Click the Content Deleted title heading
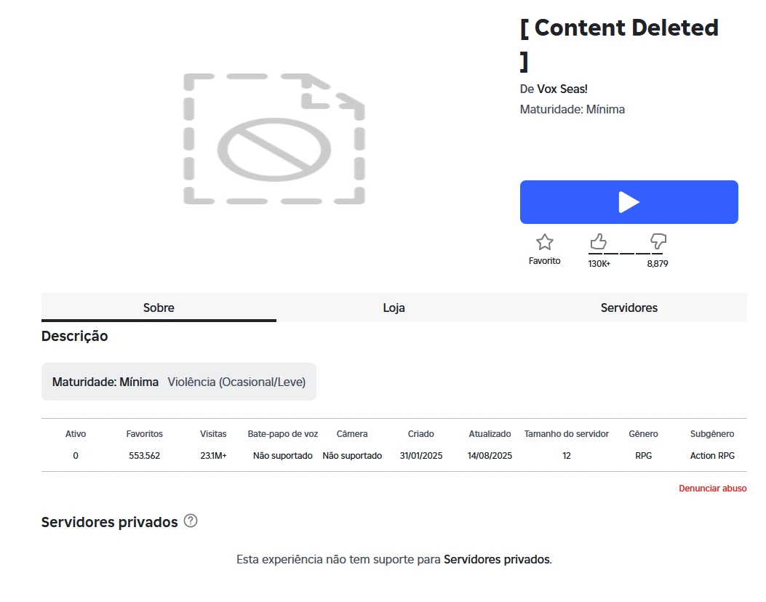 tap(618, 29)
